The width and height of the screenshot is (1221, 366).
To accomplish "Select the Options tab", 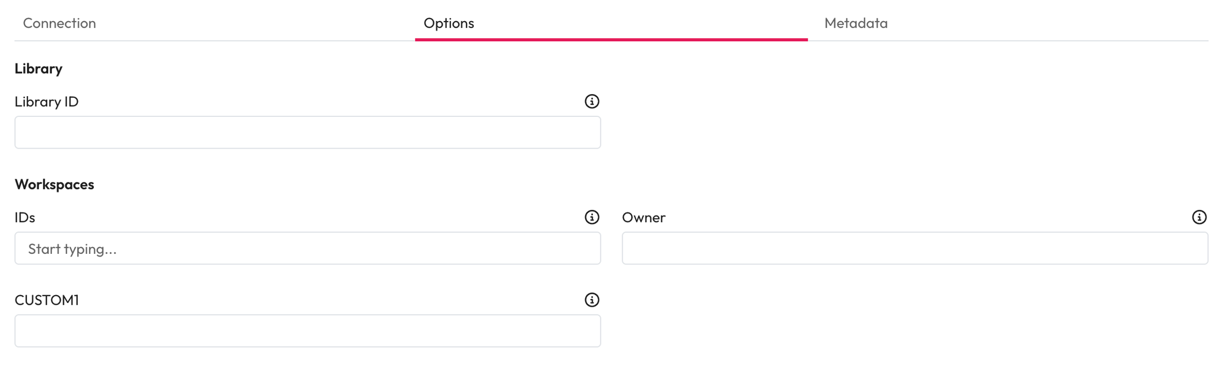I will (x=448, y=23).
